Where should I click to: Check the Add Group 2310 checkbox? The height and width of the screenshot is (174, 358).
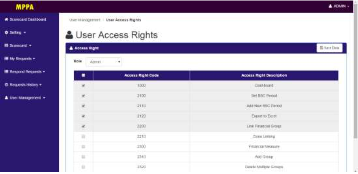tap(83, 157)
